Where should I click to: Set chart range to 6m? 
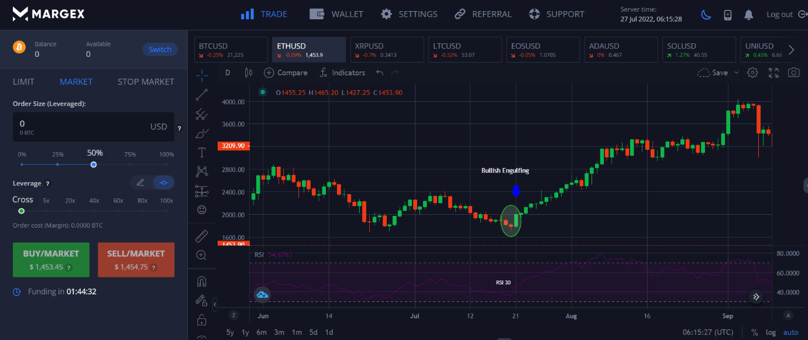[262, 332]
